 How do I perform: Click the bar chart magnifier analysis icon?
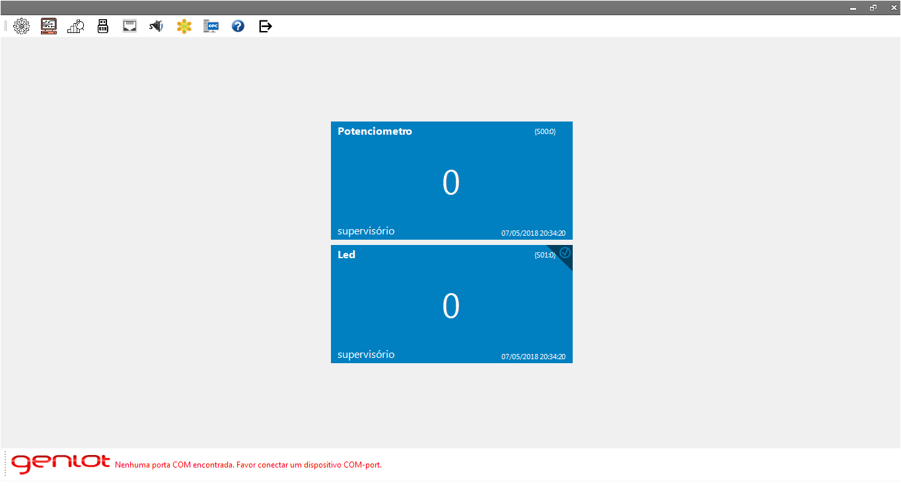click(x=76, y=26)
